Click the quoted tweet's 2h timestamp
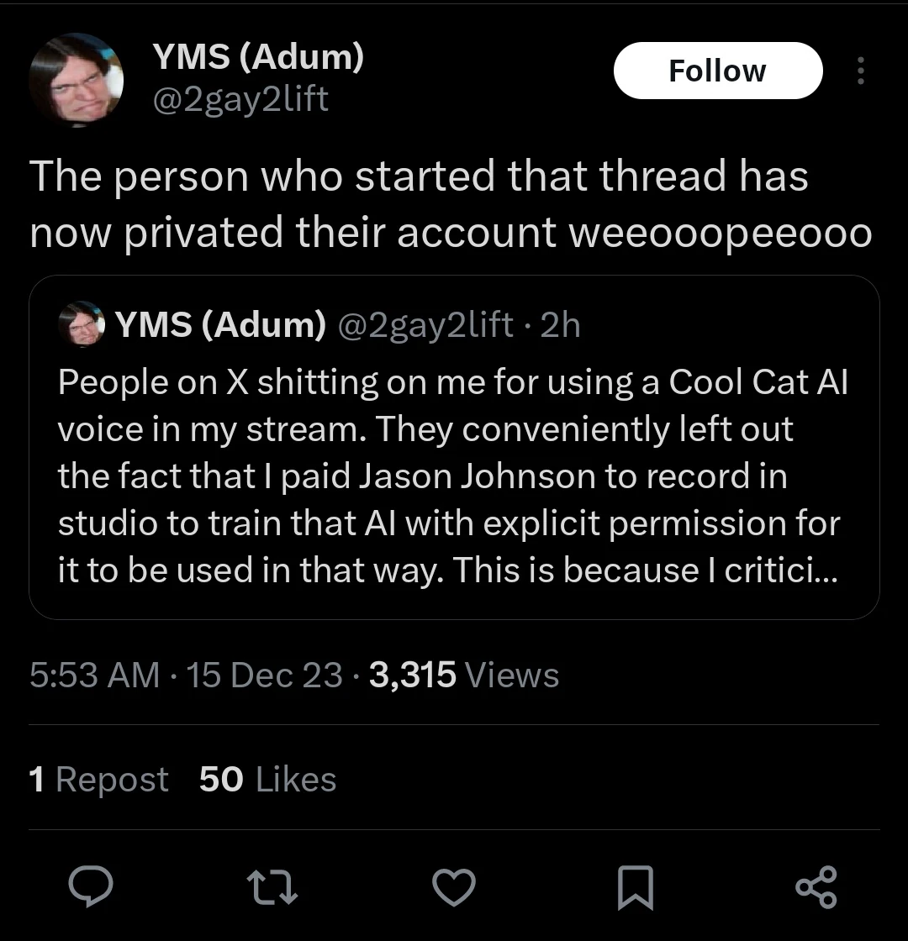The width and height of the screenshot is (908, 941). pyautogui.click(x=561, y=325)
